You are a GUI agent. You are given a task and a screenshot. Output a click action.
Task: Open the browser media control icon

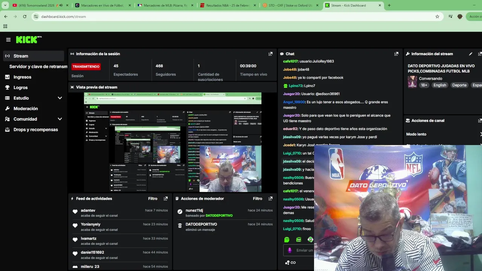click(450, 17)
